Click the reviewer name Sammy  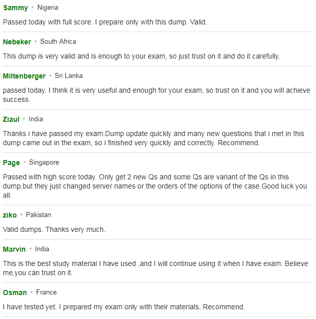(16, 8)
